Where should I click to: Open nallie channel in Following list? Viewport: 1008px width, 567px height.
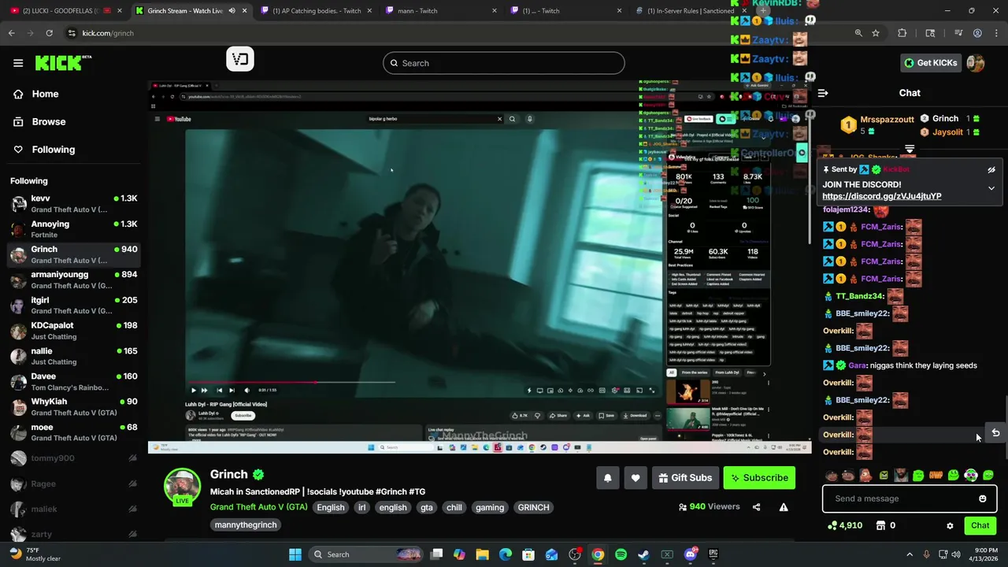coord(73,356)
